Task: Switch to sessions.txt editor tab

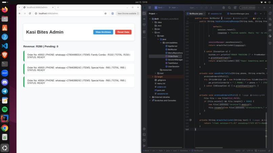Action: click(x=215, y=14)
